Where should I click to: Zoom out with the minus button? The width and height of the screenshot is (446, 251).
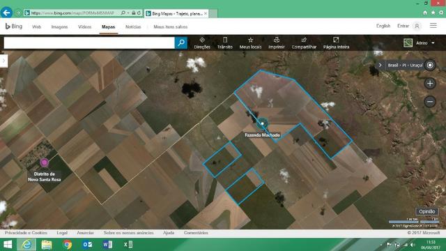(430, 102)
